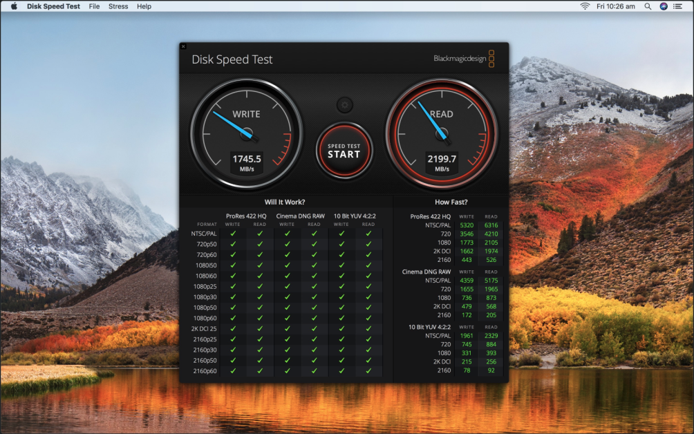Open the settings gear above Start
The width and height of the screenshot is (694, 434).
[344, 105]
